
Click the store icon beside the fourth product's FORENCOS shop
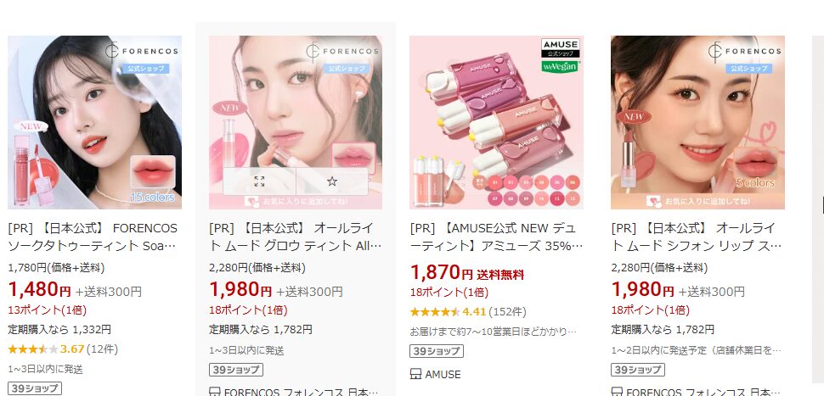pos(617,392)
